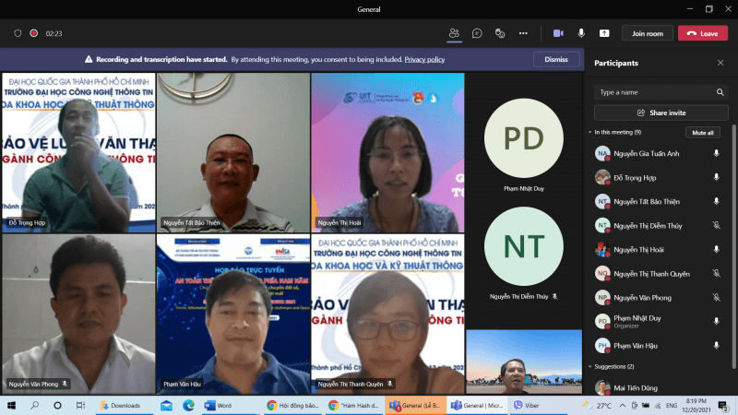Toggle the camera on or off
Image resolution: width=738 pixels, height=415 pixels.
tap(558, 33)
